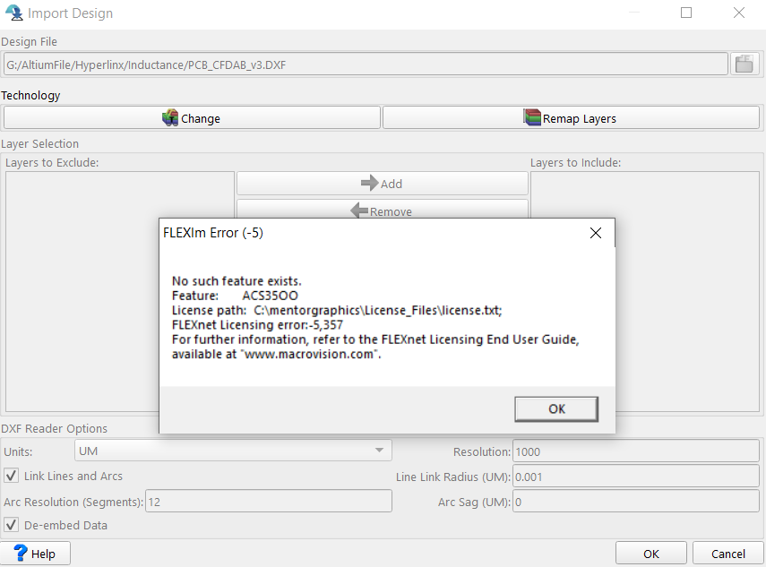The image size is (766, 567).
Task: Open the Remap Layers dialog
Action: (571, 118)
